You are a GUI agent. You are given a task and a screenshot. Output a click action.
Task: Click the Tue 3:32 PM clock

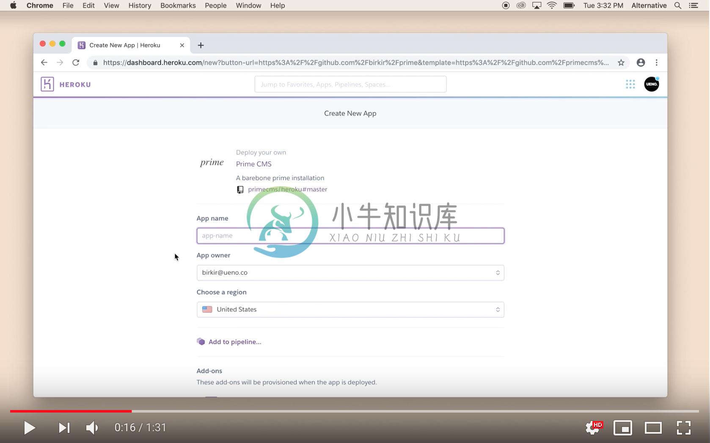coord(603,5)
